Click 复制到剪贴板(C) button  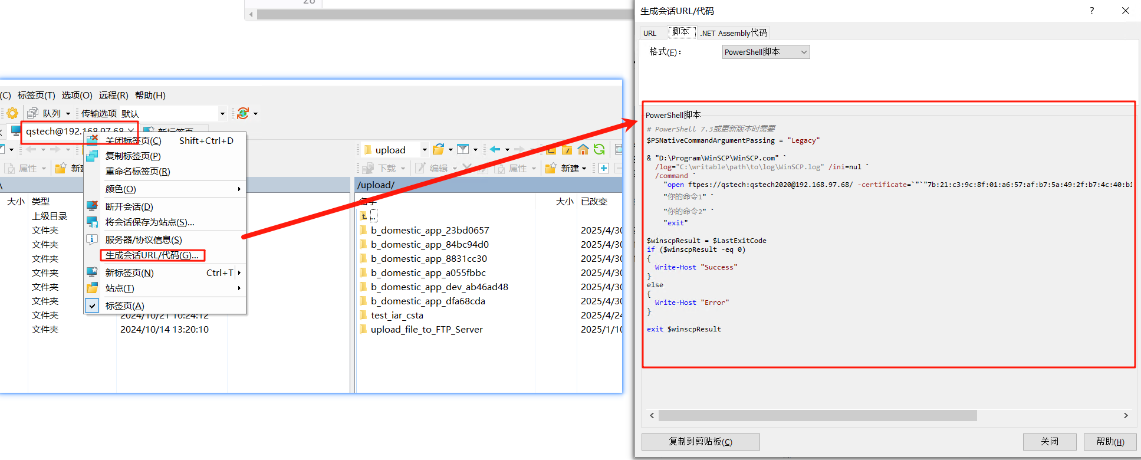tap(701, 441)
